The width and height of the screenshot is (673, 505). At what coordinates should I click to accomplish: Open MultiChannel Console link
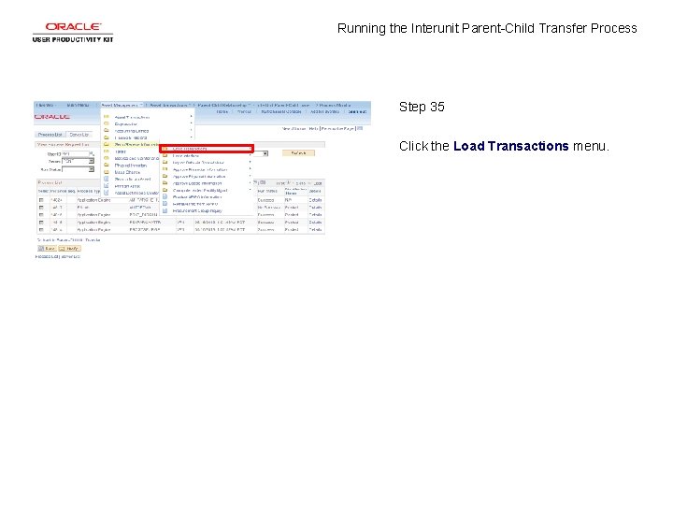(281, 111)
